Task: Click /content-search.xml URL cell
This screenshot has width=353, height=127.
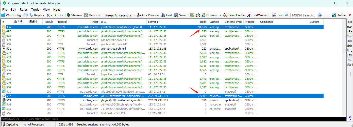Action: click(113, 49)
